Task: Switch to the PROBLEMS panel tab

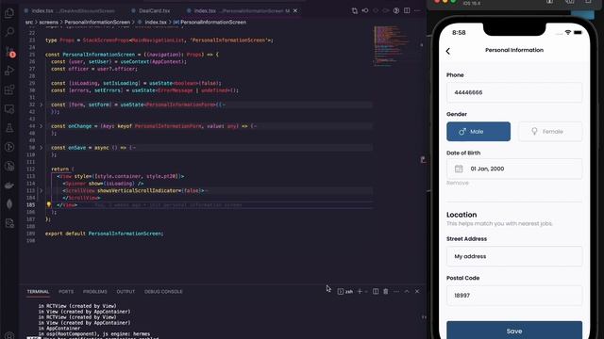Action: click(95, 291)
